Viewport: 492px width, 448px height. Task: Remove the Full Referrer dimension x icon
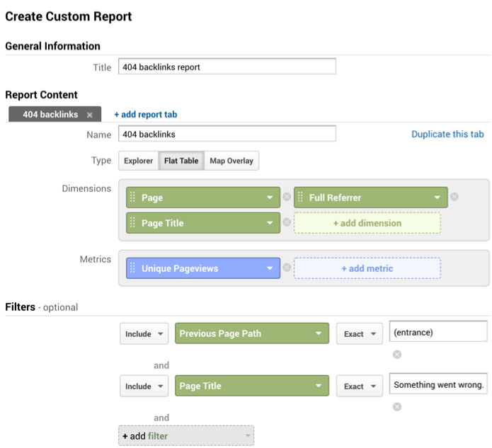tap(454, 197)
